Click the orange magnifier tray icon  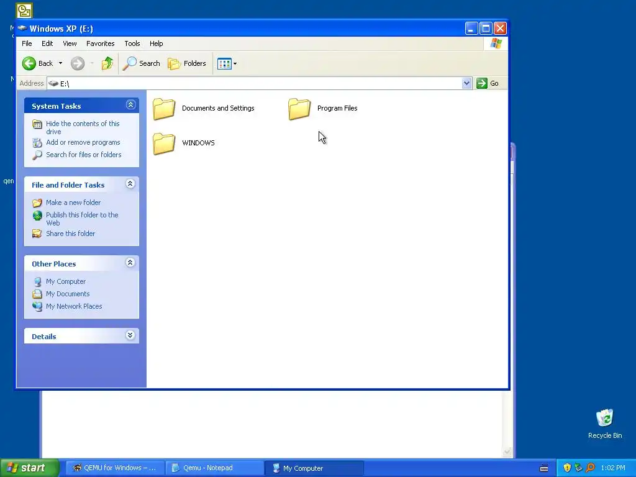pos(591,468)
